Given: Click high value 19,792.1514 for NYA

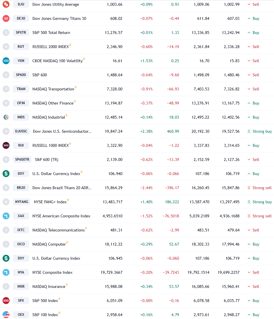Looking at the screenshot, I should [198, 272].
